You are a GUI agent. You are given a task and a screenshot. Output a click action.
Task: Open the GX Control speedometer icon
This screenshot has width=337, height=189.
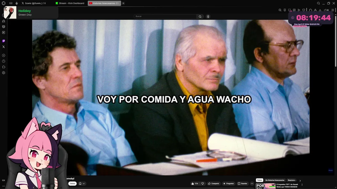tap(17, 3)
